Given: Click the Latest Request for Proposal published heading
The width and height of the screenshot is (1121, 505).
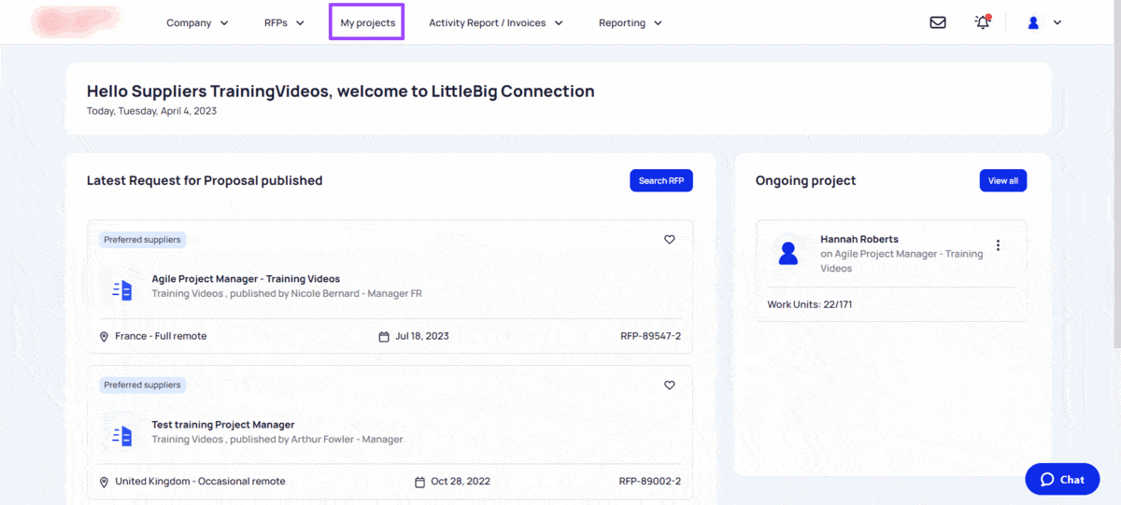Looking at the screenshot, I should coord(205,181).
